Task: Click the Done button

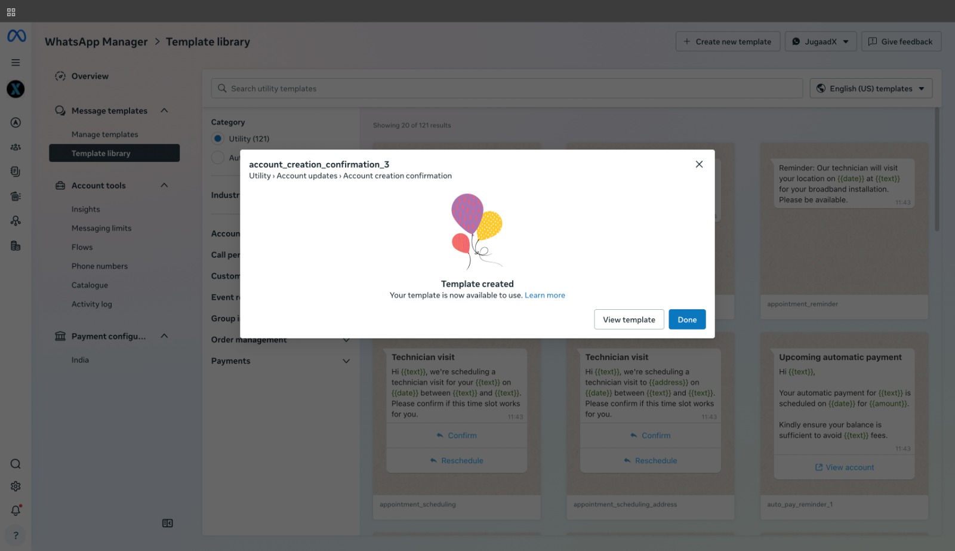Action: pyautogui.click(x=687, y=319)
